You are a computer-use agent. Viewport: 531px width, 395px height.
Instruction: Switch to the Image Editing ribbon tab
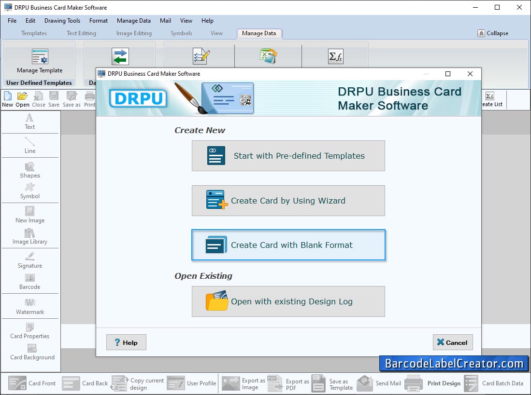pos(134,33)
